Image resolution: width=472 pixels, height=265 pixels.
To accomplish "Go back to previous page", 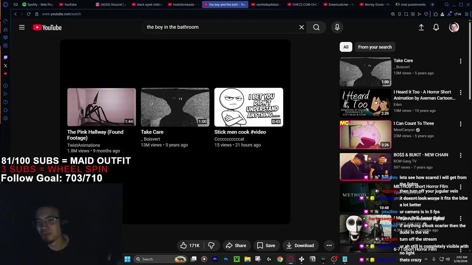I will (x=15, y=14).
